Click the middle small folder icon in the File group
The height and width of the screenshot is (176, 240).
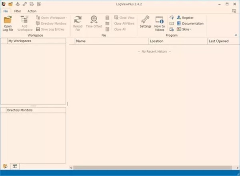click(107, 24)
